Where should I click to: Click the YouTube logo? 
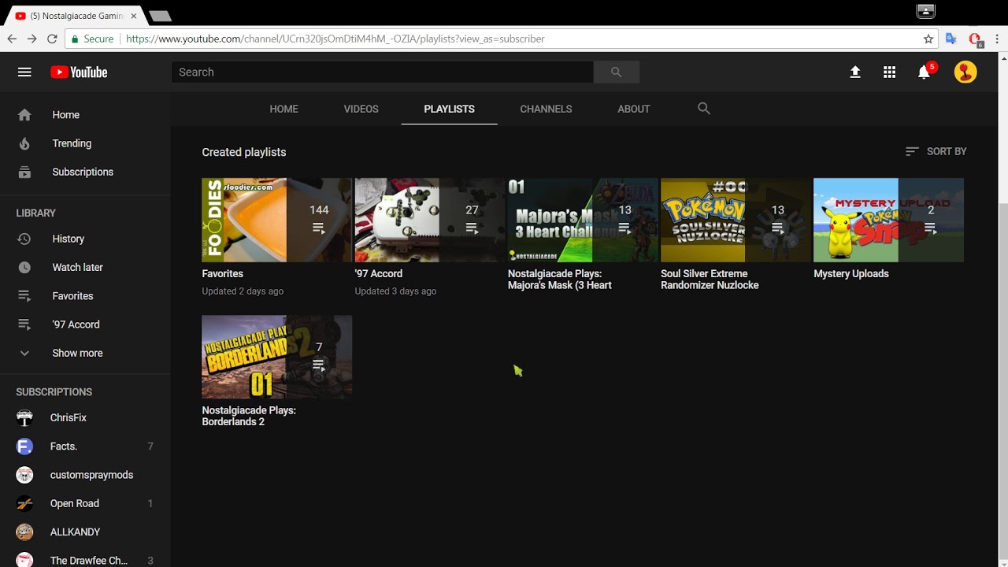point(79,72)
